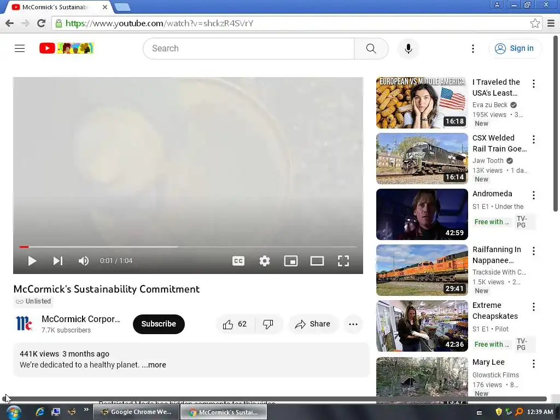
Task: Open options menu for Railfanning In Nappanee
Action: coord(534,251)
